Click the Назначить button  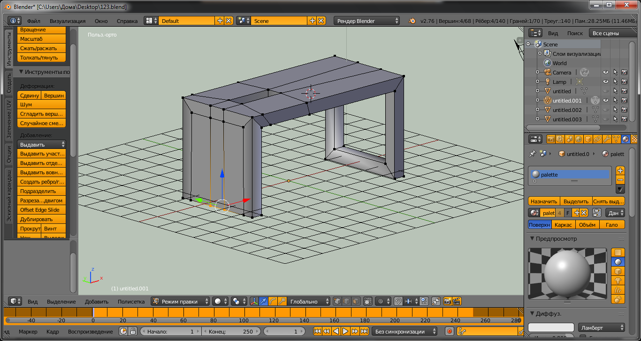(544, 200)
